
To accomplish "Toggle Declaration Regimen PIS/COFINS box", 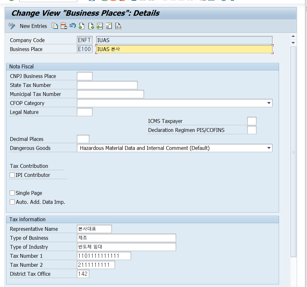I will point(252,130).
